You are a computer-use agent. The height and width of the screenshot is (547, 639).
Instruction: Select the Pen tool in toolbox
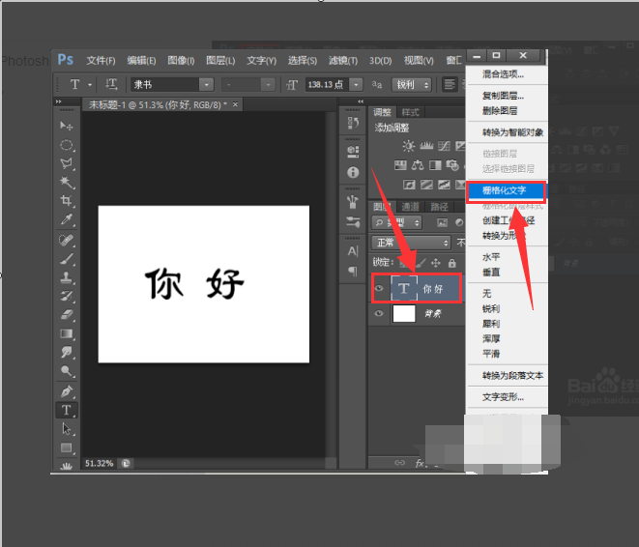tap(67, 391)
